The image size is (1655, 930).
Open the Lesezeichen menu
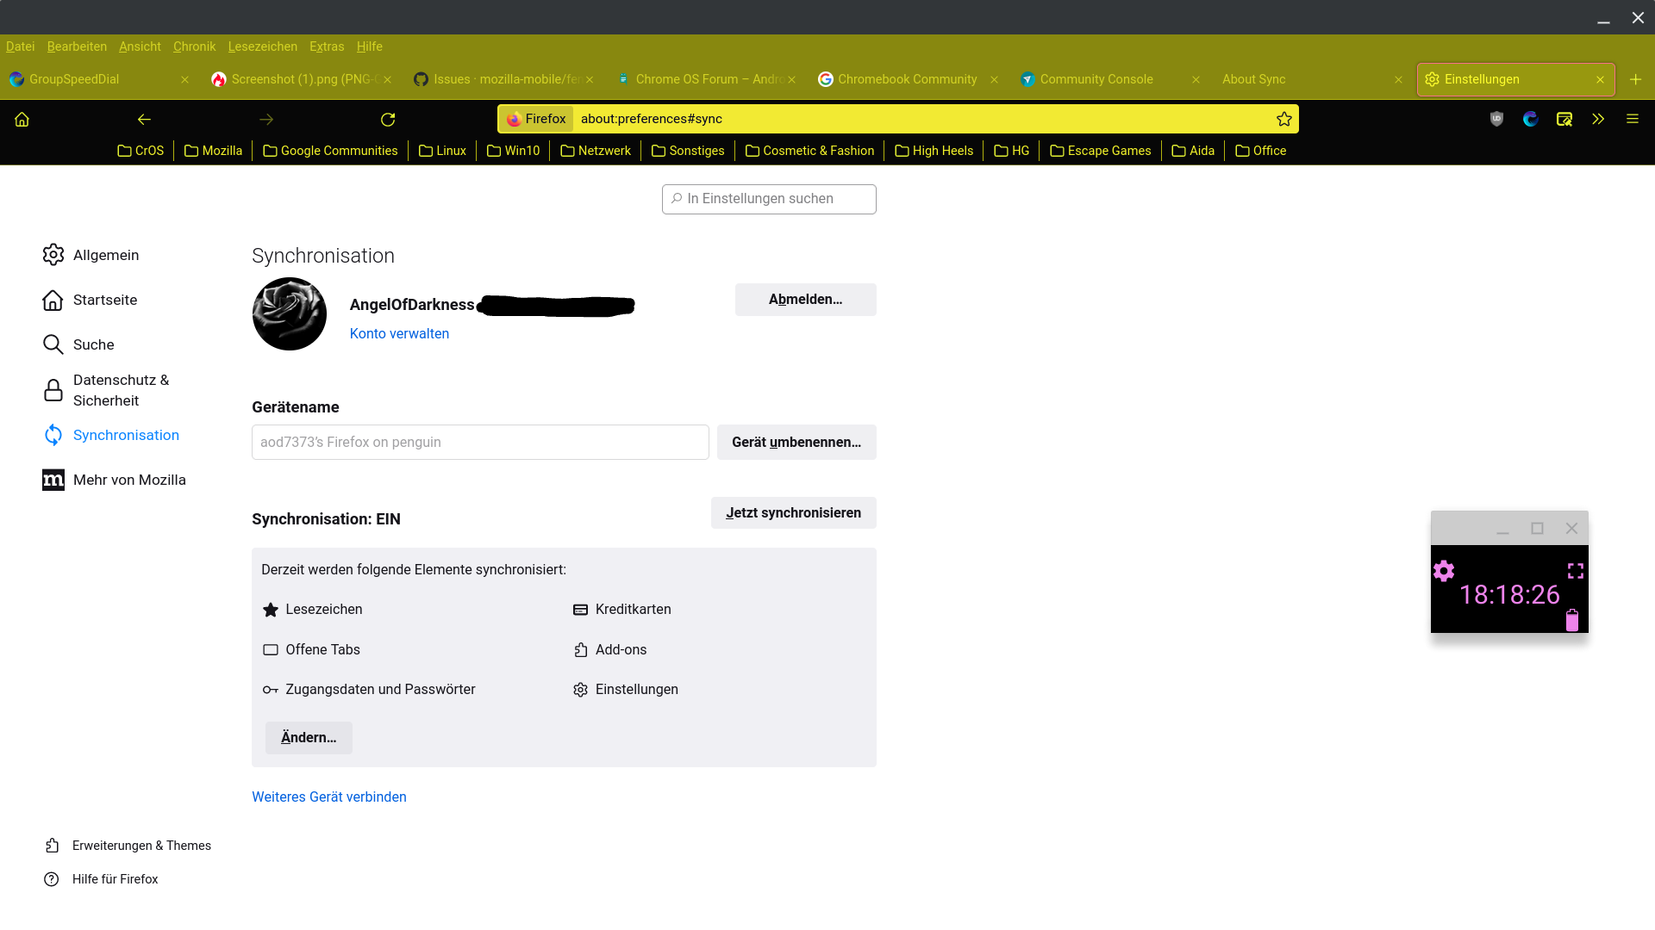click(x=262, y=46)
